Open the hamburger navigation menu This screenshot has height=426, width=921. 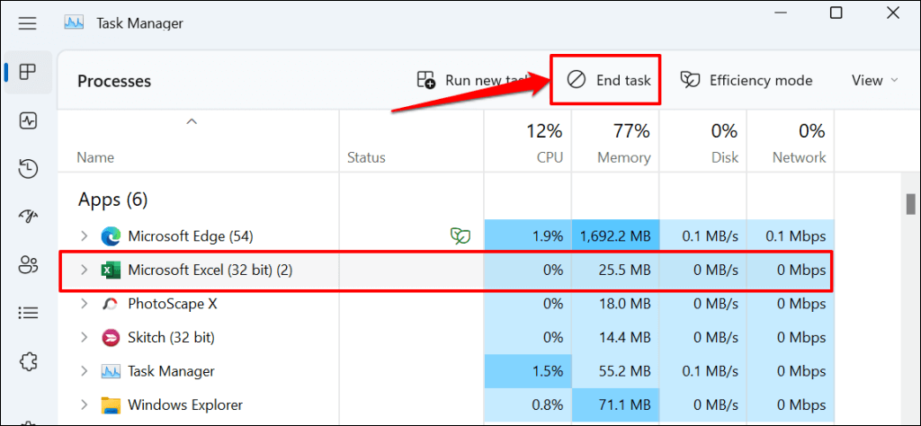[28, 22]
